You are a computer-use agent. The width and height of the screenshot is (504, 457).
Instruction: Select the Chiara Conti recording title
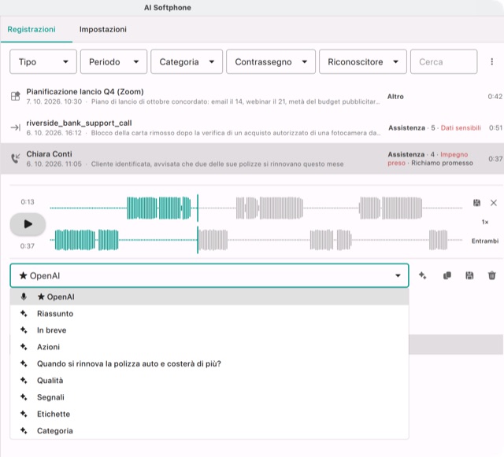(x=49, y=154)
